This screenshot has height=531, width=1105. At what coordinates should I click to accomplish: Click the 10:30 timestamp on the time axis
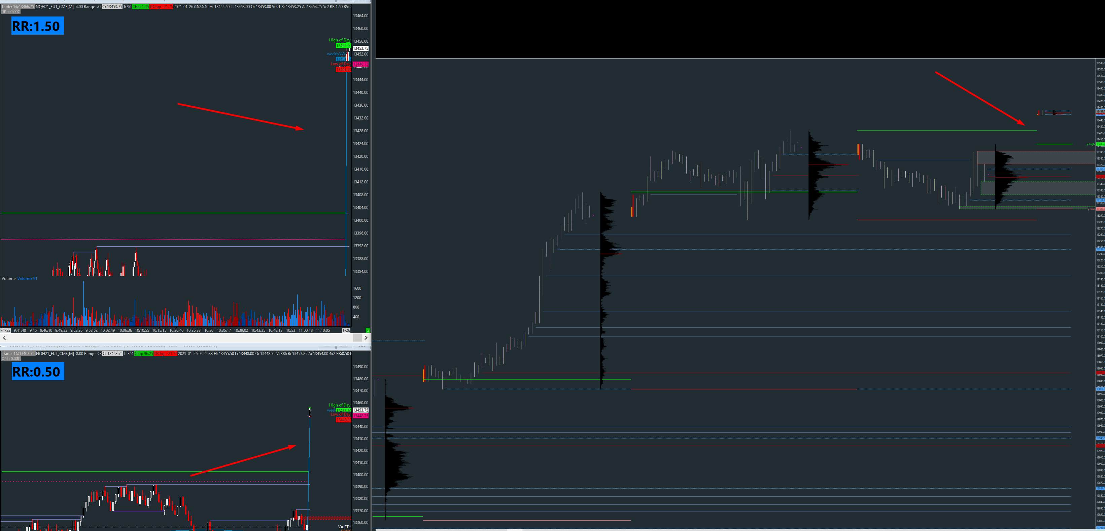pyautogui.click(x=209, y=330)
